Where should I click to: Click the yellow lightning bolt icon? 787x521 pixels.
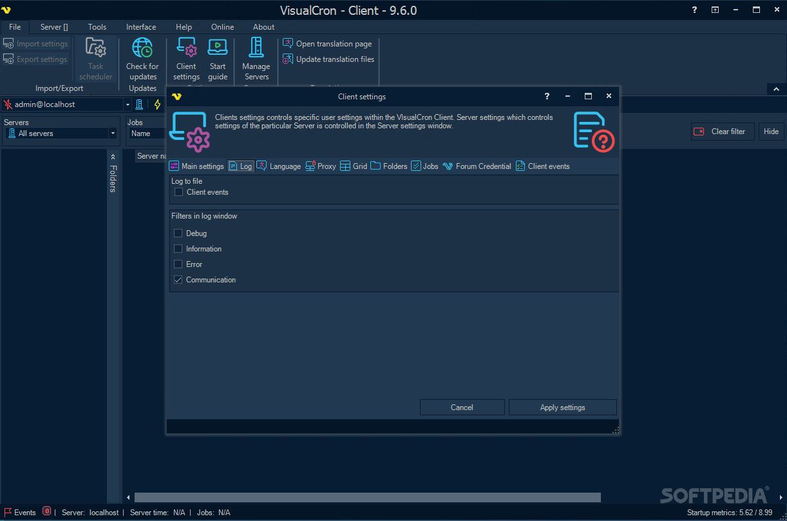click(x=157, y=104)
